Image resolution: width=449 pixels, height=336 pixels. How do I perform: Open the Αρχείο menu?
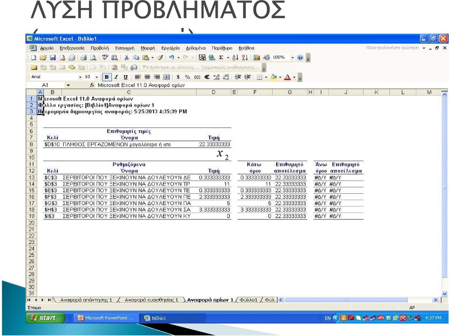(47, 48)
